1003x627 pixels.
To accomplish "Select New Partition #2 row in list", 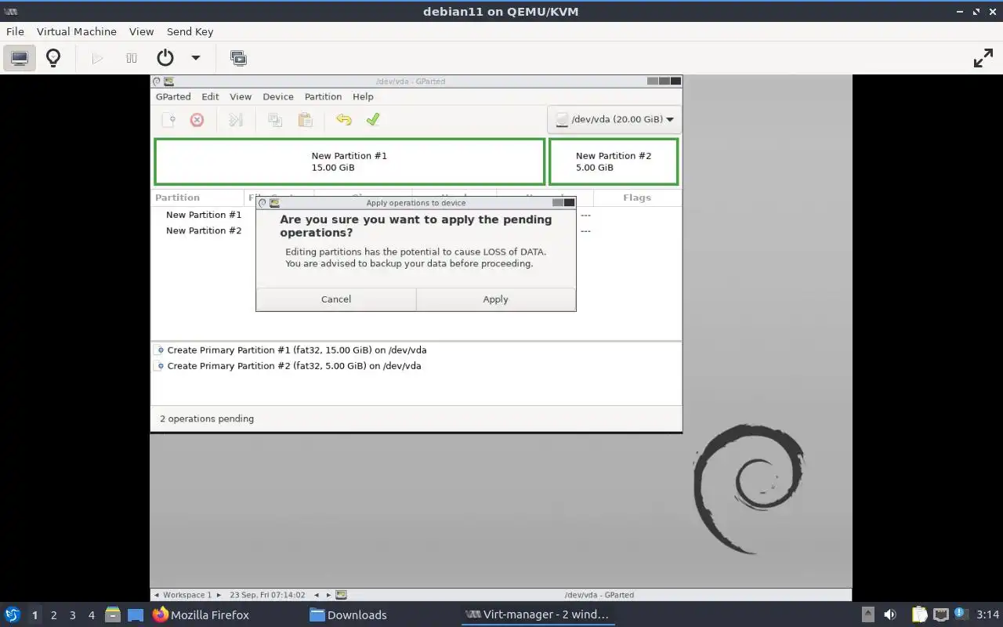I will (416, 230).
